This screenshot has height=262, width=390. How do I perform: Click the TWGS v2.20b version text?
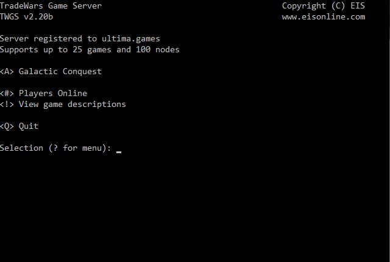[x=26, y=16]
